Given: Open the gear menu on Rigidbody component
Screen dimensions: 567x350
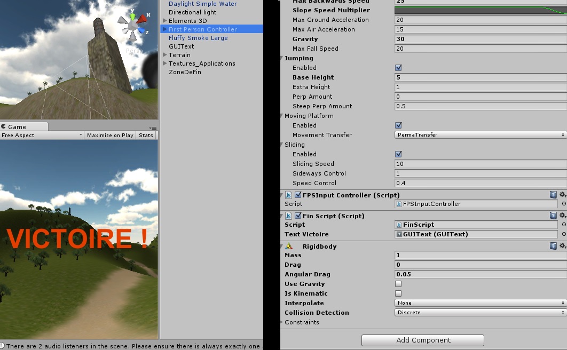Looking at the screenshot, I should point(563,246).
